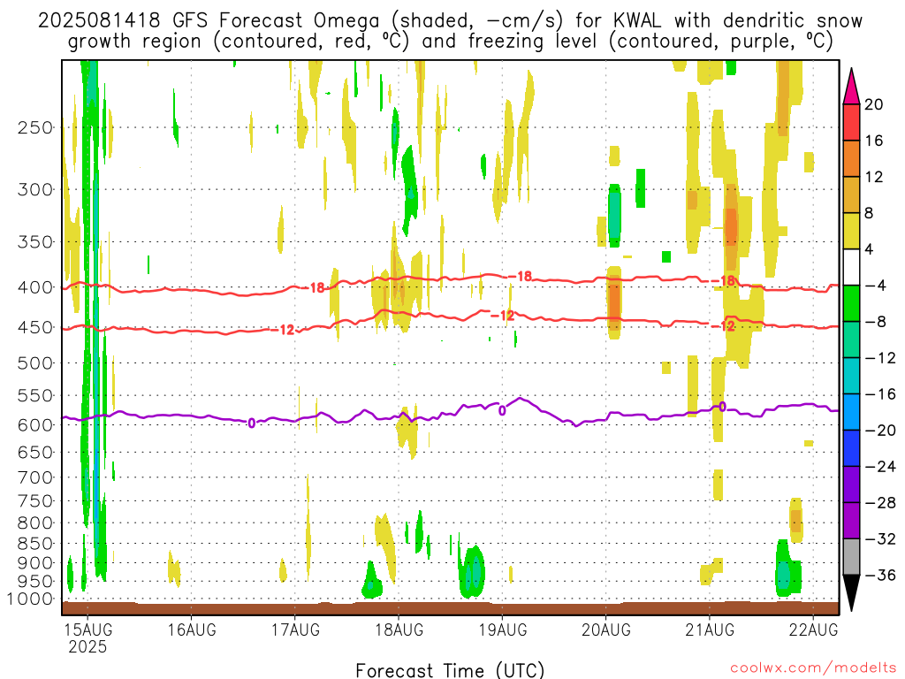905x679 pixels.
Task: Click the colorbar value label 8
Action: pos(870,213)
